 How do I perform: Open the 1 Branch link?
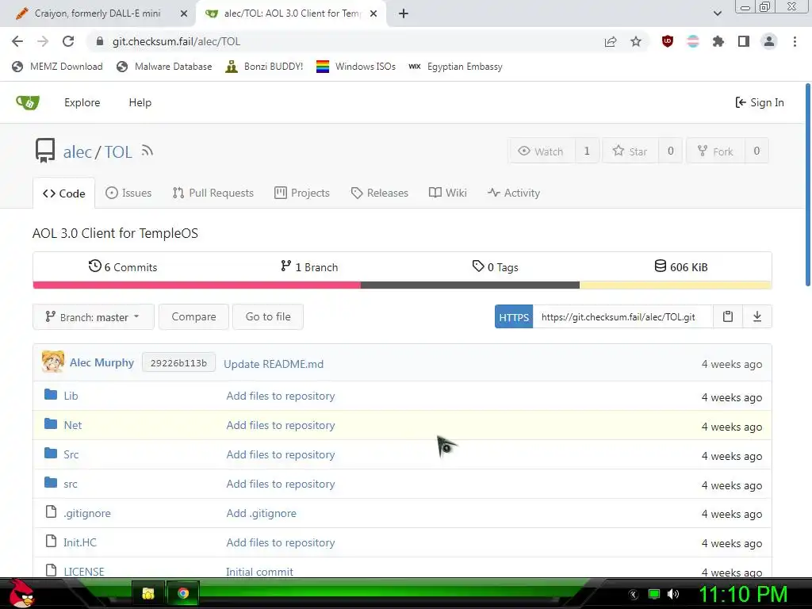coord(309,266)
